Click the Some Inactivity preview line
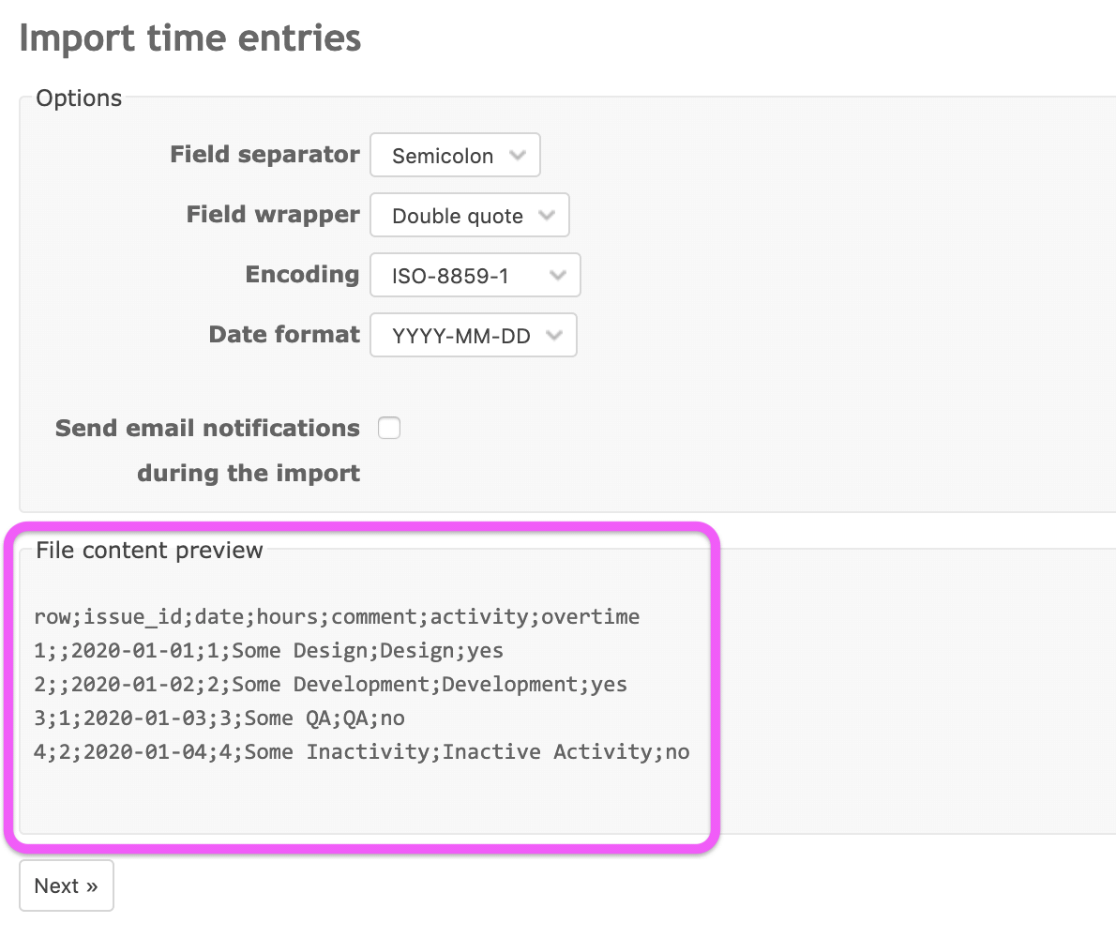The height and width of the screenshot is (938, 1116). click(x=362, y=751)
